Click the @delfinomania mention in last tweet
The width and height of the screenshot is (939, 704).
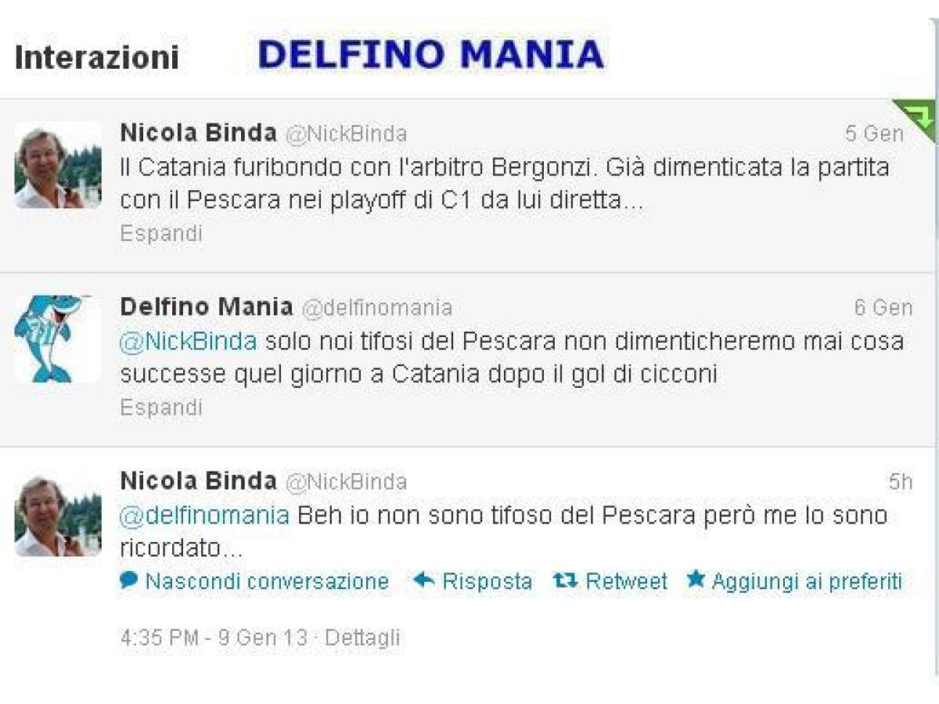coord(204,515)
